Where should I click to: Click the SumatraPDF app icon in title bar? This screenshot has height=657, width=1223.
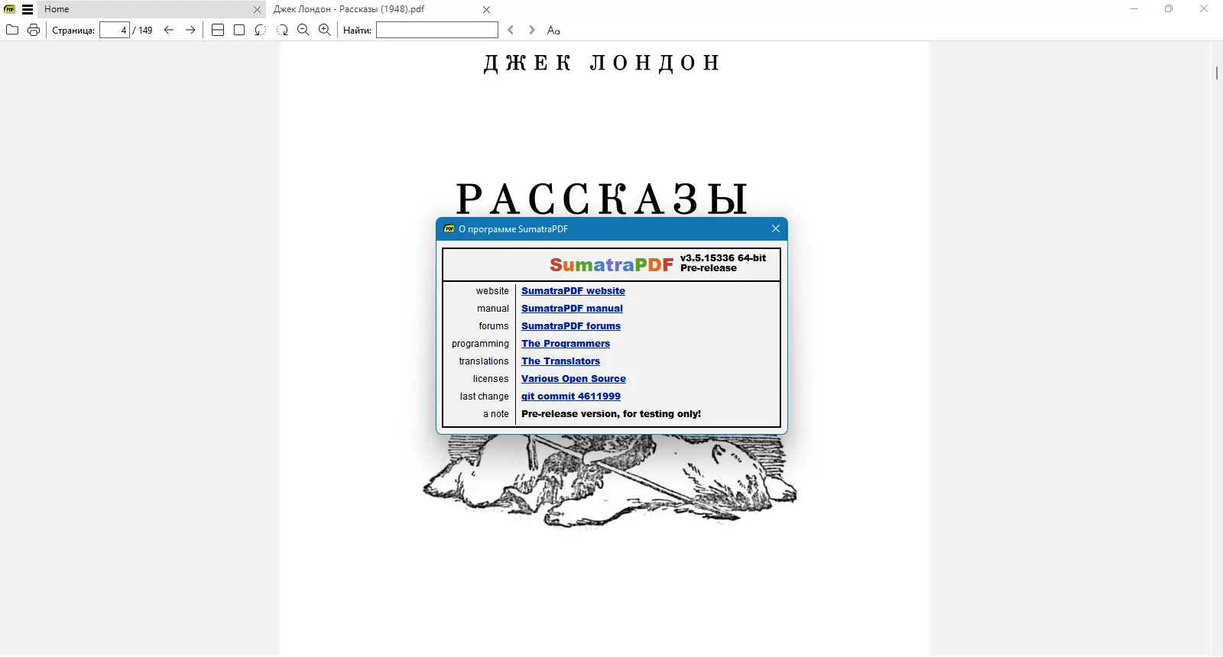[x=10, y=9]
